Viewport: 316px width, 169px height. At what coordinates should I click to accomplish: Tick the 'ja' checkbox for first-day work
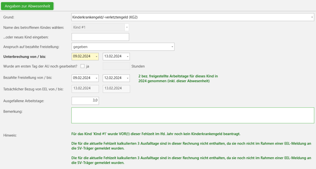click(82, 66)
